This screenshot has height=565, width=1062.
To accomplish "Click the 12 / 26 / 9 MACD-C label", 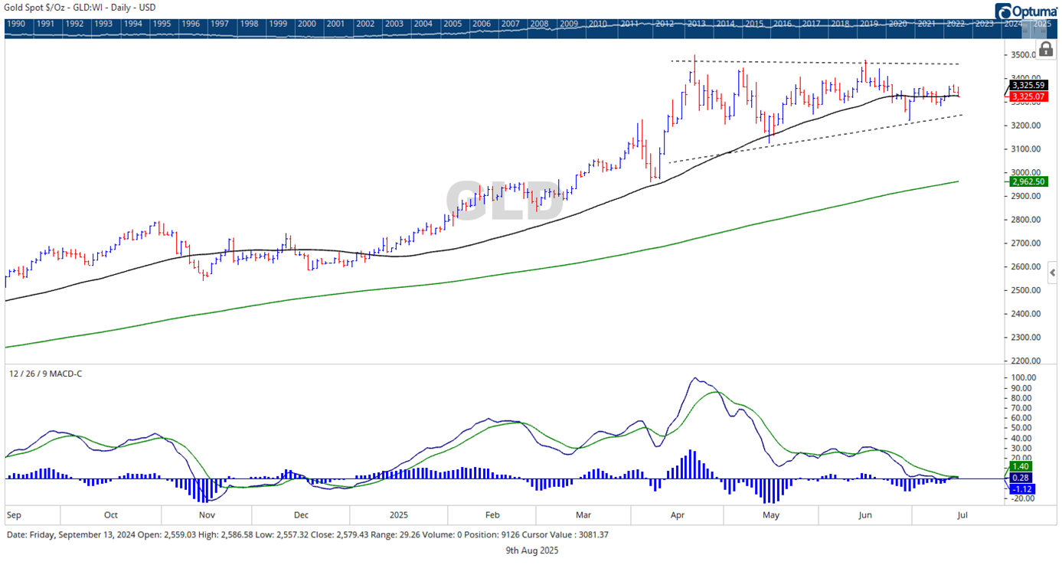I will (x=46, y=373).
